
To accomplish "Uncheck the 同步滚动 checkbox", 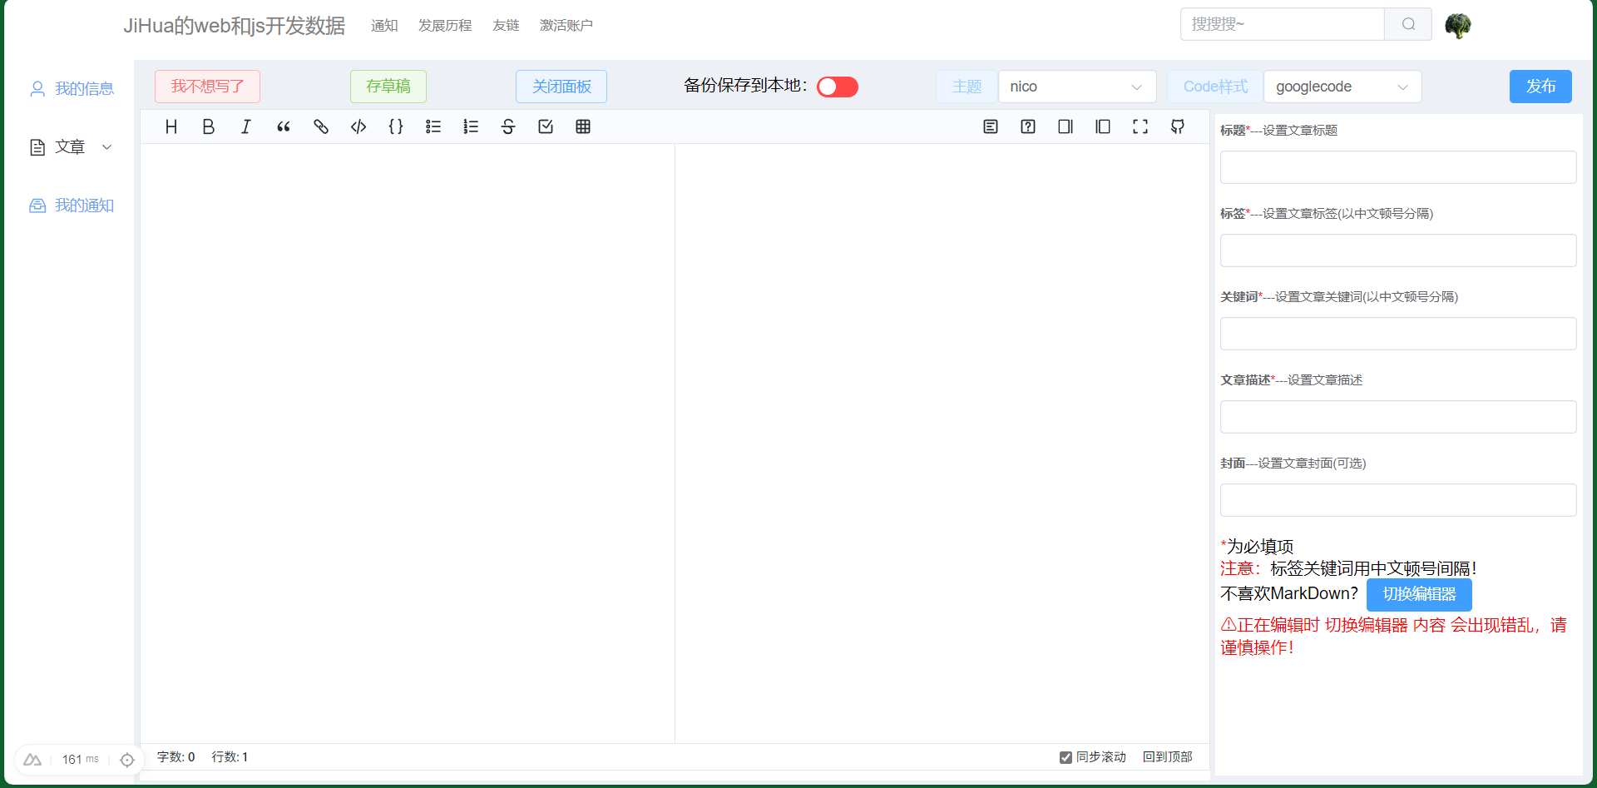I will click(1065, 757).
